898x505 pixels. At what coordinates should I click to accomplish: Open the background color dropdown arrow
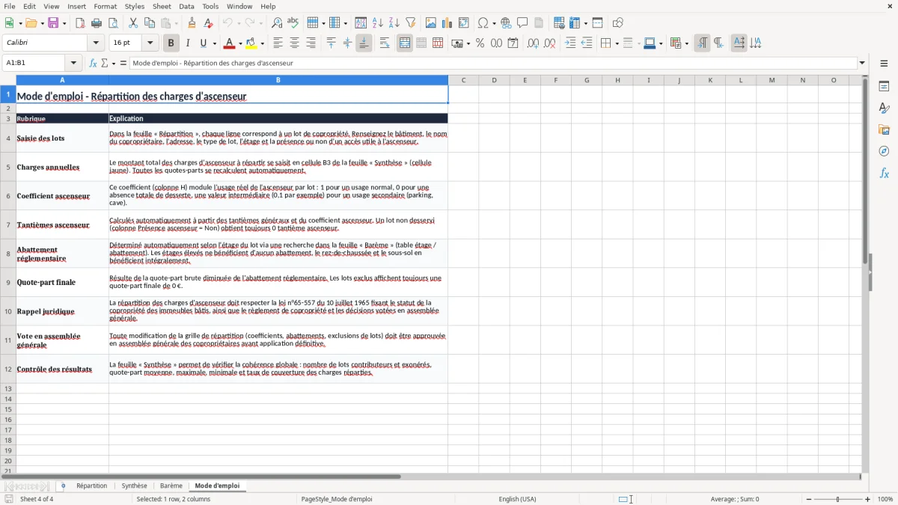(x=262, y=43)
